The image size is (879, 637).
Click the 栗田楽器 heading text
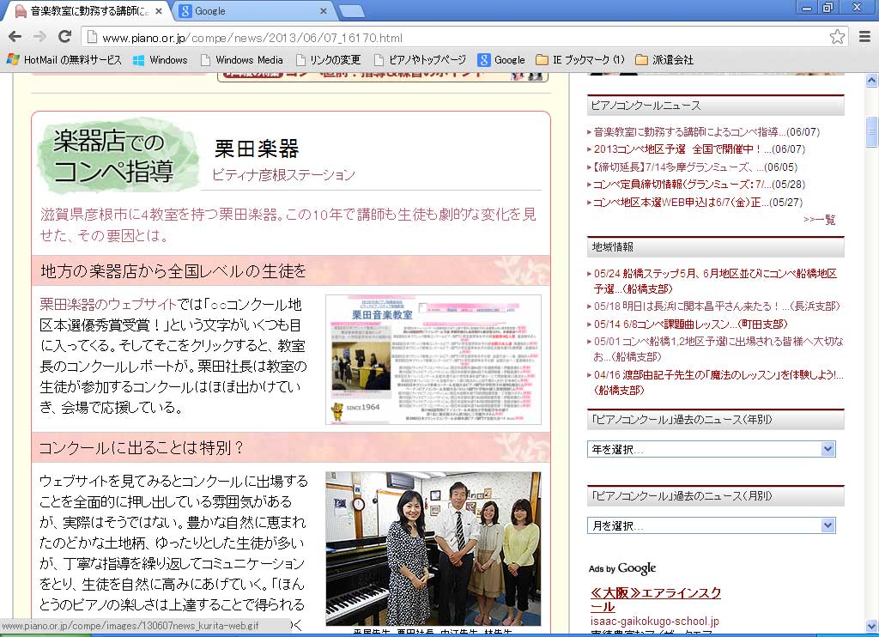(x=257, y=149)
